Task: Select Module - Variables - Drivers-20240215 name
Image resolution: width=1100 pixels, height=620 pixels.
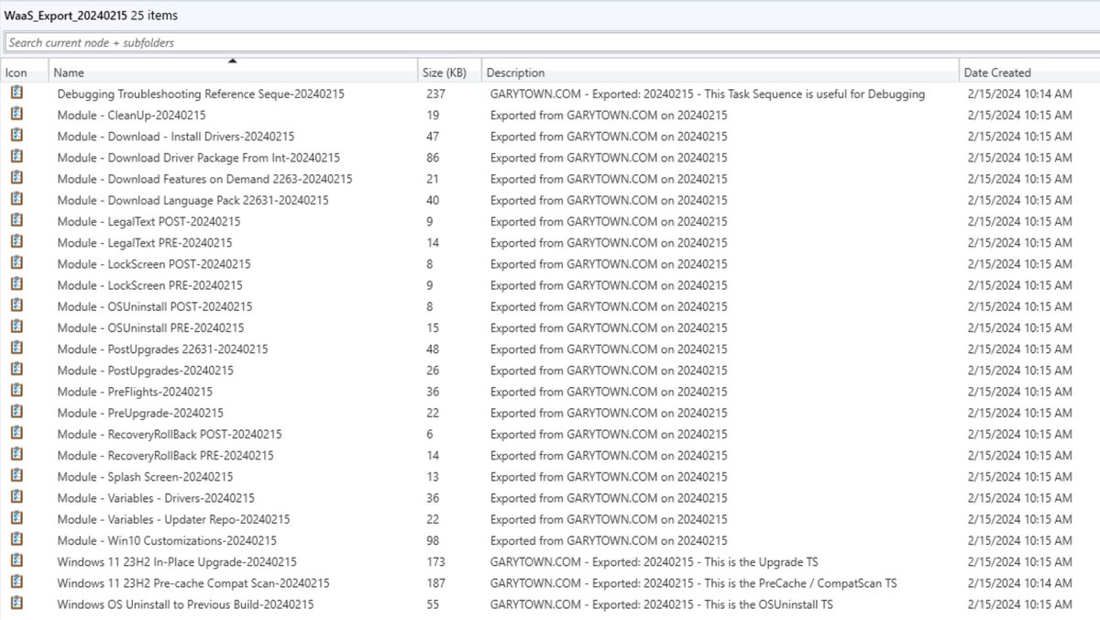Action: (156, 498)
